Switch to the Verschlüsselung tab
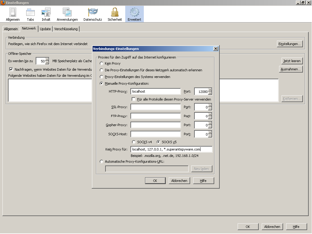Image resolution: width=312 pixels, height=234 pixels. [x=66, y=29]
